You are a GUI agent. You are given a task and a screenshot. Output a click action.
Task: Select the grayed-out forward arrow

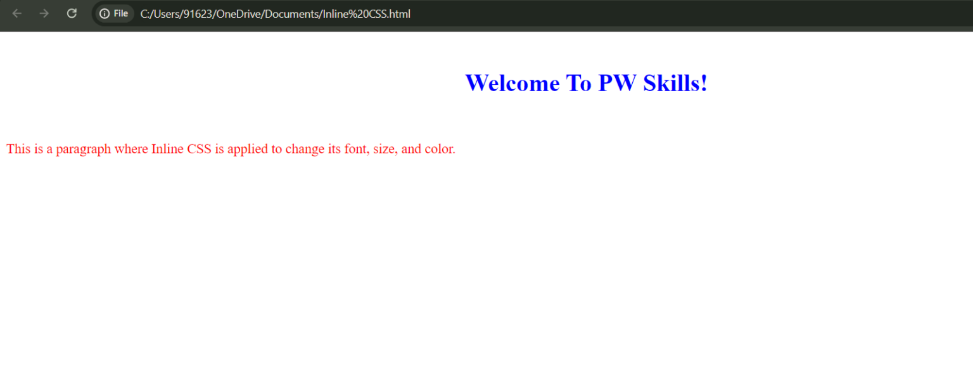(44, 13)
